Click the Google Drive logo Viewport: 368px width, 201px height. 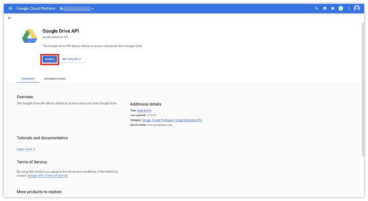tap(29, 36)
